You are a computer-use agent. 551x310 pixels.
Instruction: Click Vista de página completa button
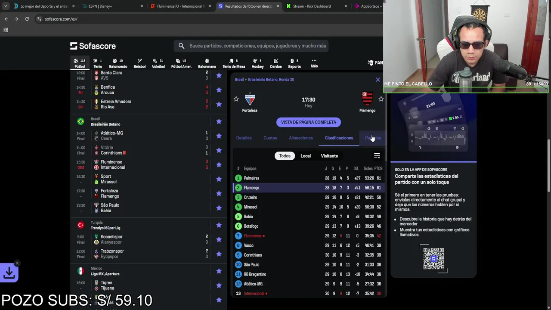[309, 122]
